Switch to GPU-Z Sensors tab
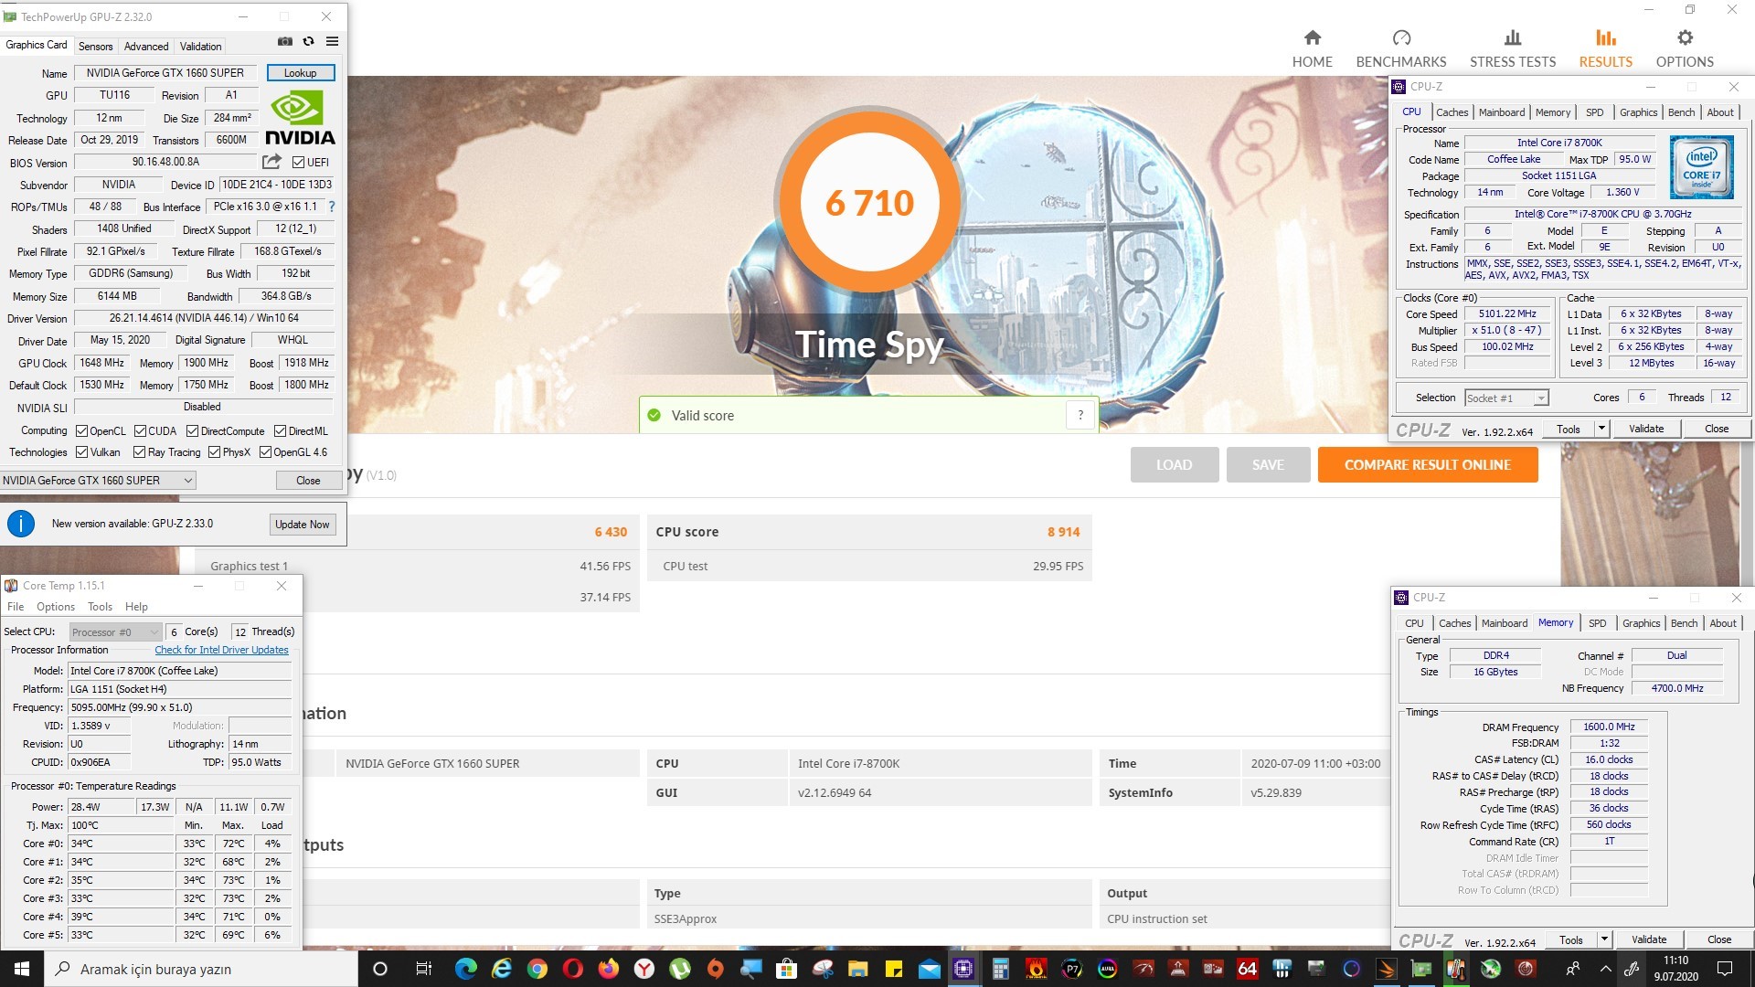This screenshot has width=1755, height=987. pos(95,47)
